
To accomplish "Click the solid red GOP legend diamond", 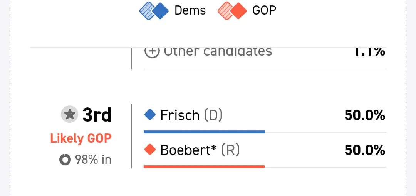I will pyautogui.click(x=239, y=11).
